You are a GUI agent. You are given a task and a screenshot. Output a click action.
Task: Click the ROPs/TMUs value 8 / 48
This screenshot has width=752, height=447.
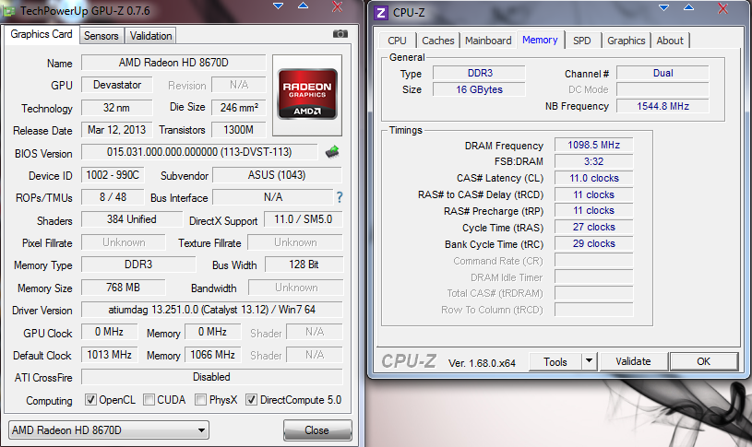click(113, 197)
